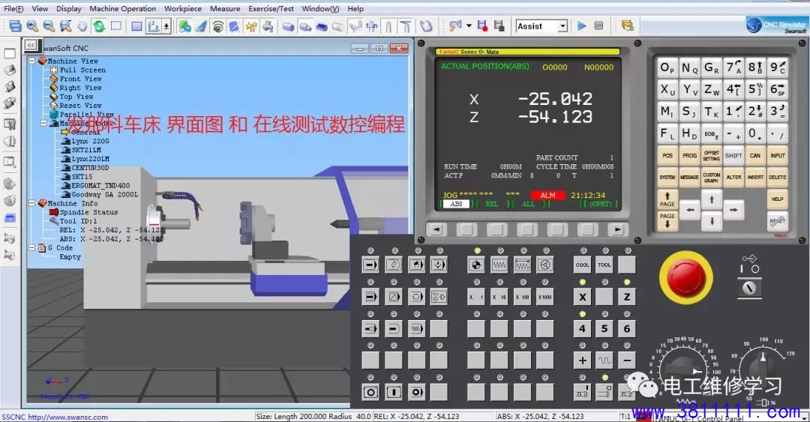810x422 pixels.
Task: Click the OFFSET SETTING key
Action: click(711, 155)
